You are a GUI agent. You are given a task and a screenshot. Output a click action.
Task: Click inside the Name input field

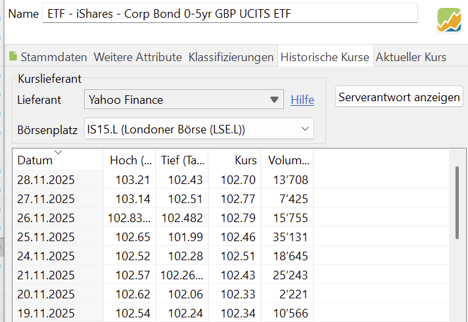point(230,14)
